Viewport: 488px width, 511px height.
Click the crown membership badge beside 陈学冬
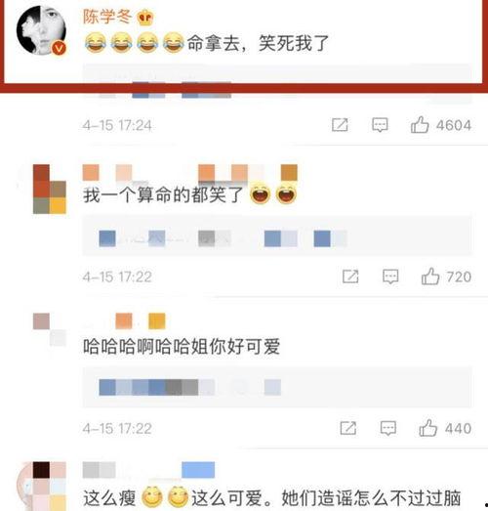click(x=144, y=18)
